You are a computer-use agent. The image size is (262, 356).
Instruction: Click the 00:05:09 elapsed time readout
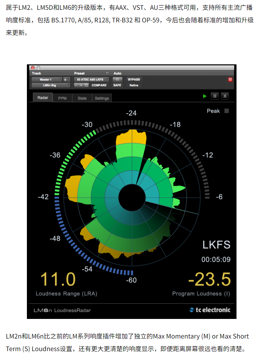click(216, 259)
